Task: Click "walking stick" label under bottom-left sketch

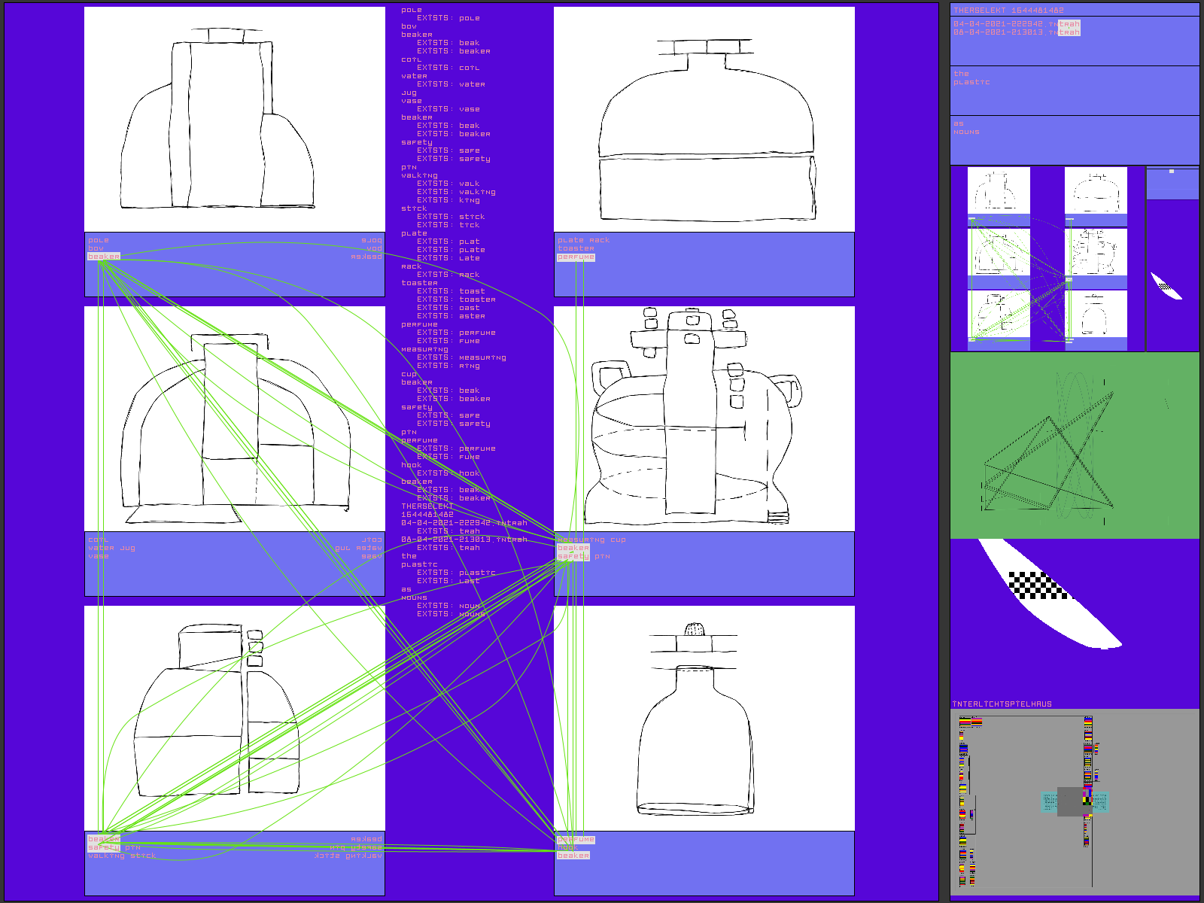Action: tap(122, 856)
